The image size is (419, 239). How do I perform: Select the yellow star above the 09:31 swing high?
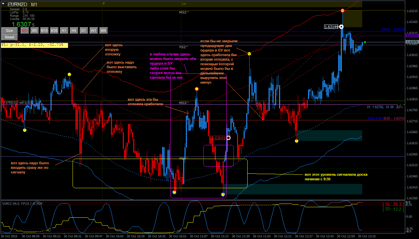[69, 74]
